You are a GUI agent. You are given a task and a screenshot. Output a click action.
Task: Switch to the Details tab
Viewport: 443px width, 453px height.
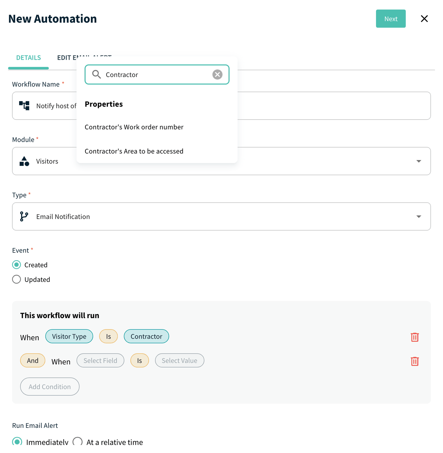coord(28,58)
